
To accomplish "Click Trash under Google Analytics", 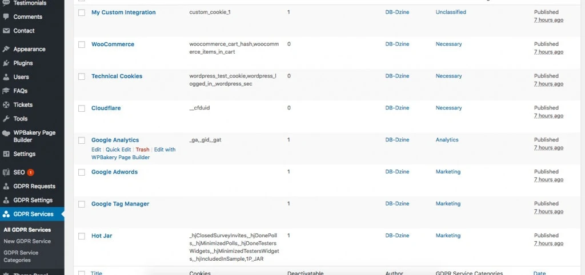I will click(142, 149).
